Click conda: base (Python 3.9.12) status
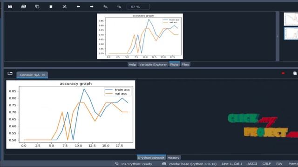The width and height of the screenshot is (298, 167). click(x=193, y=164)
